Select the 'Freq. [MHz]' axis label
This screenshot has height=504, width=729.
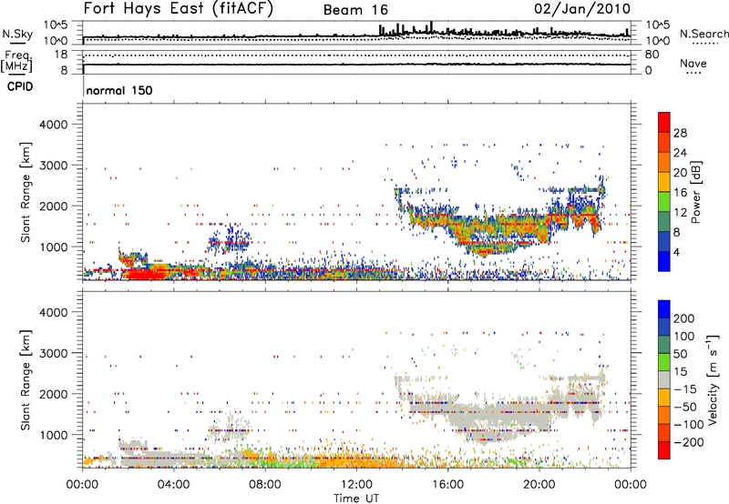(17, 62)
